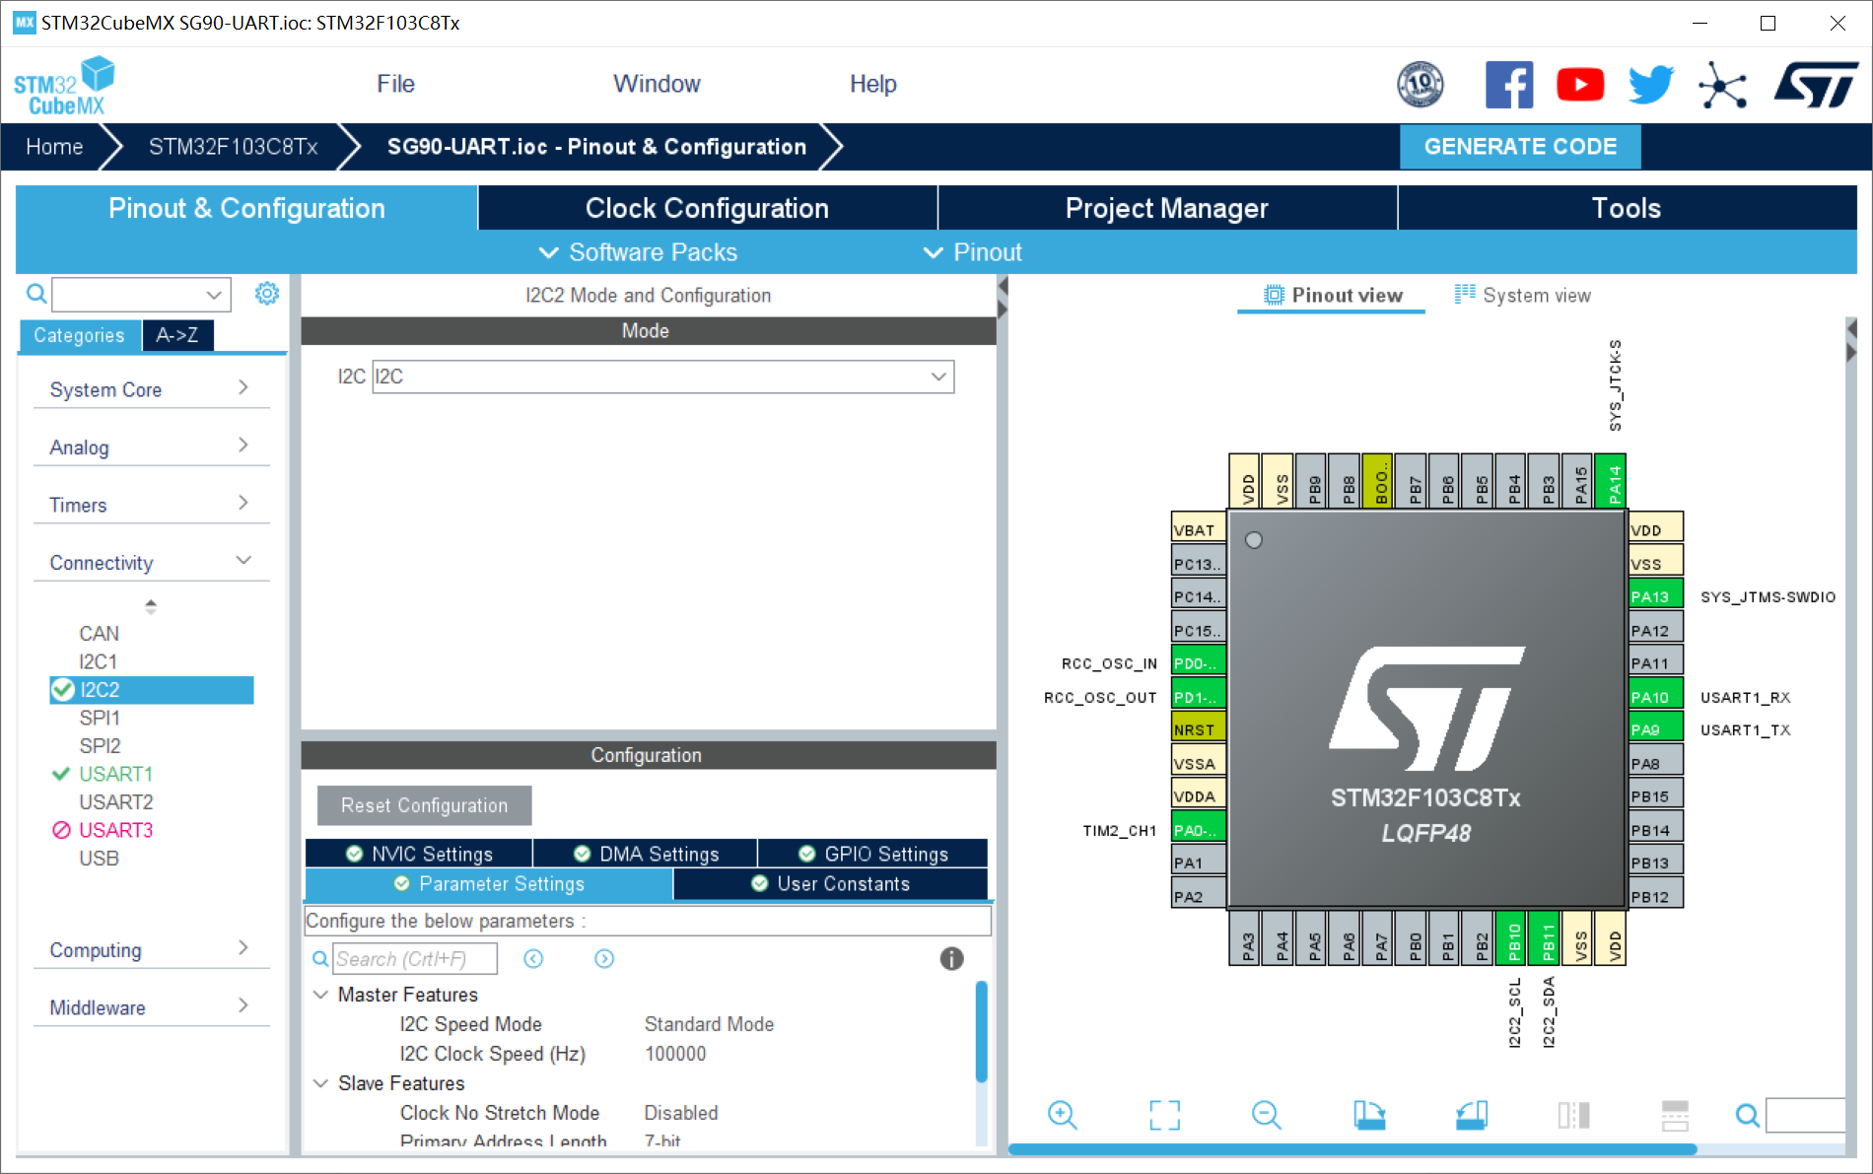Click the 10 year anniversary badge icon
This screenshot has width=1873, height=1174.
[1421, 85]
